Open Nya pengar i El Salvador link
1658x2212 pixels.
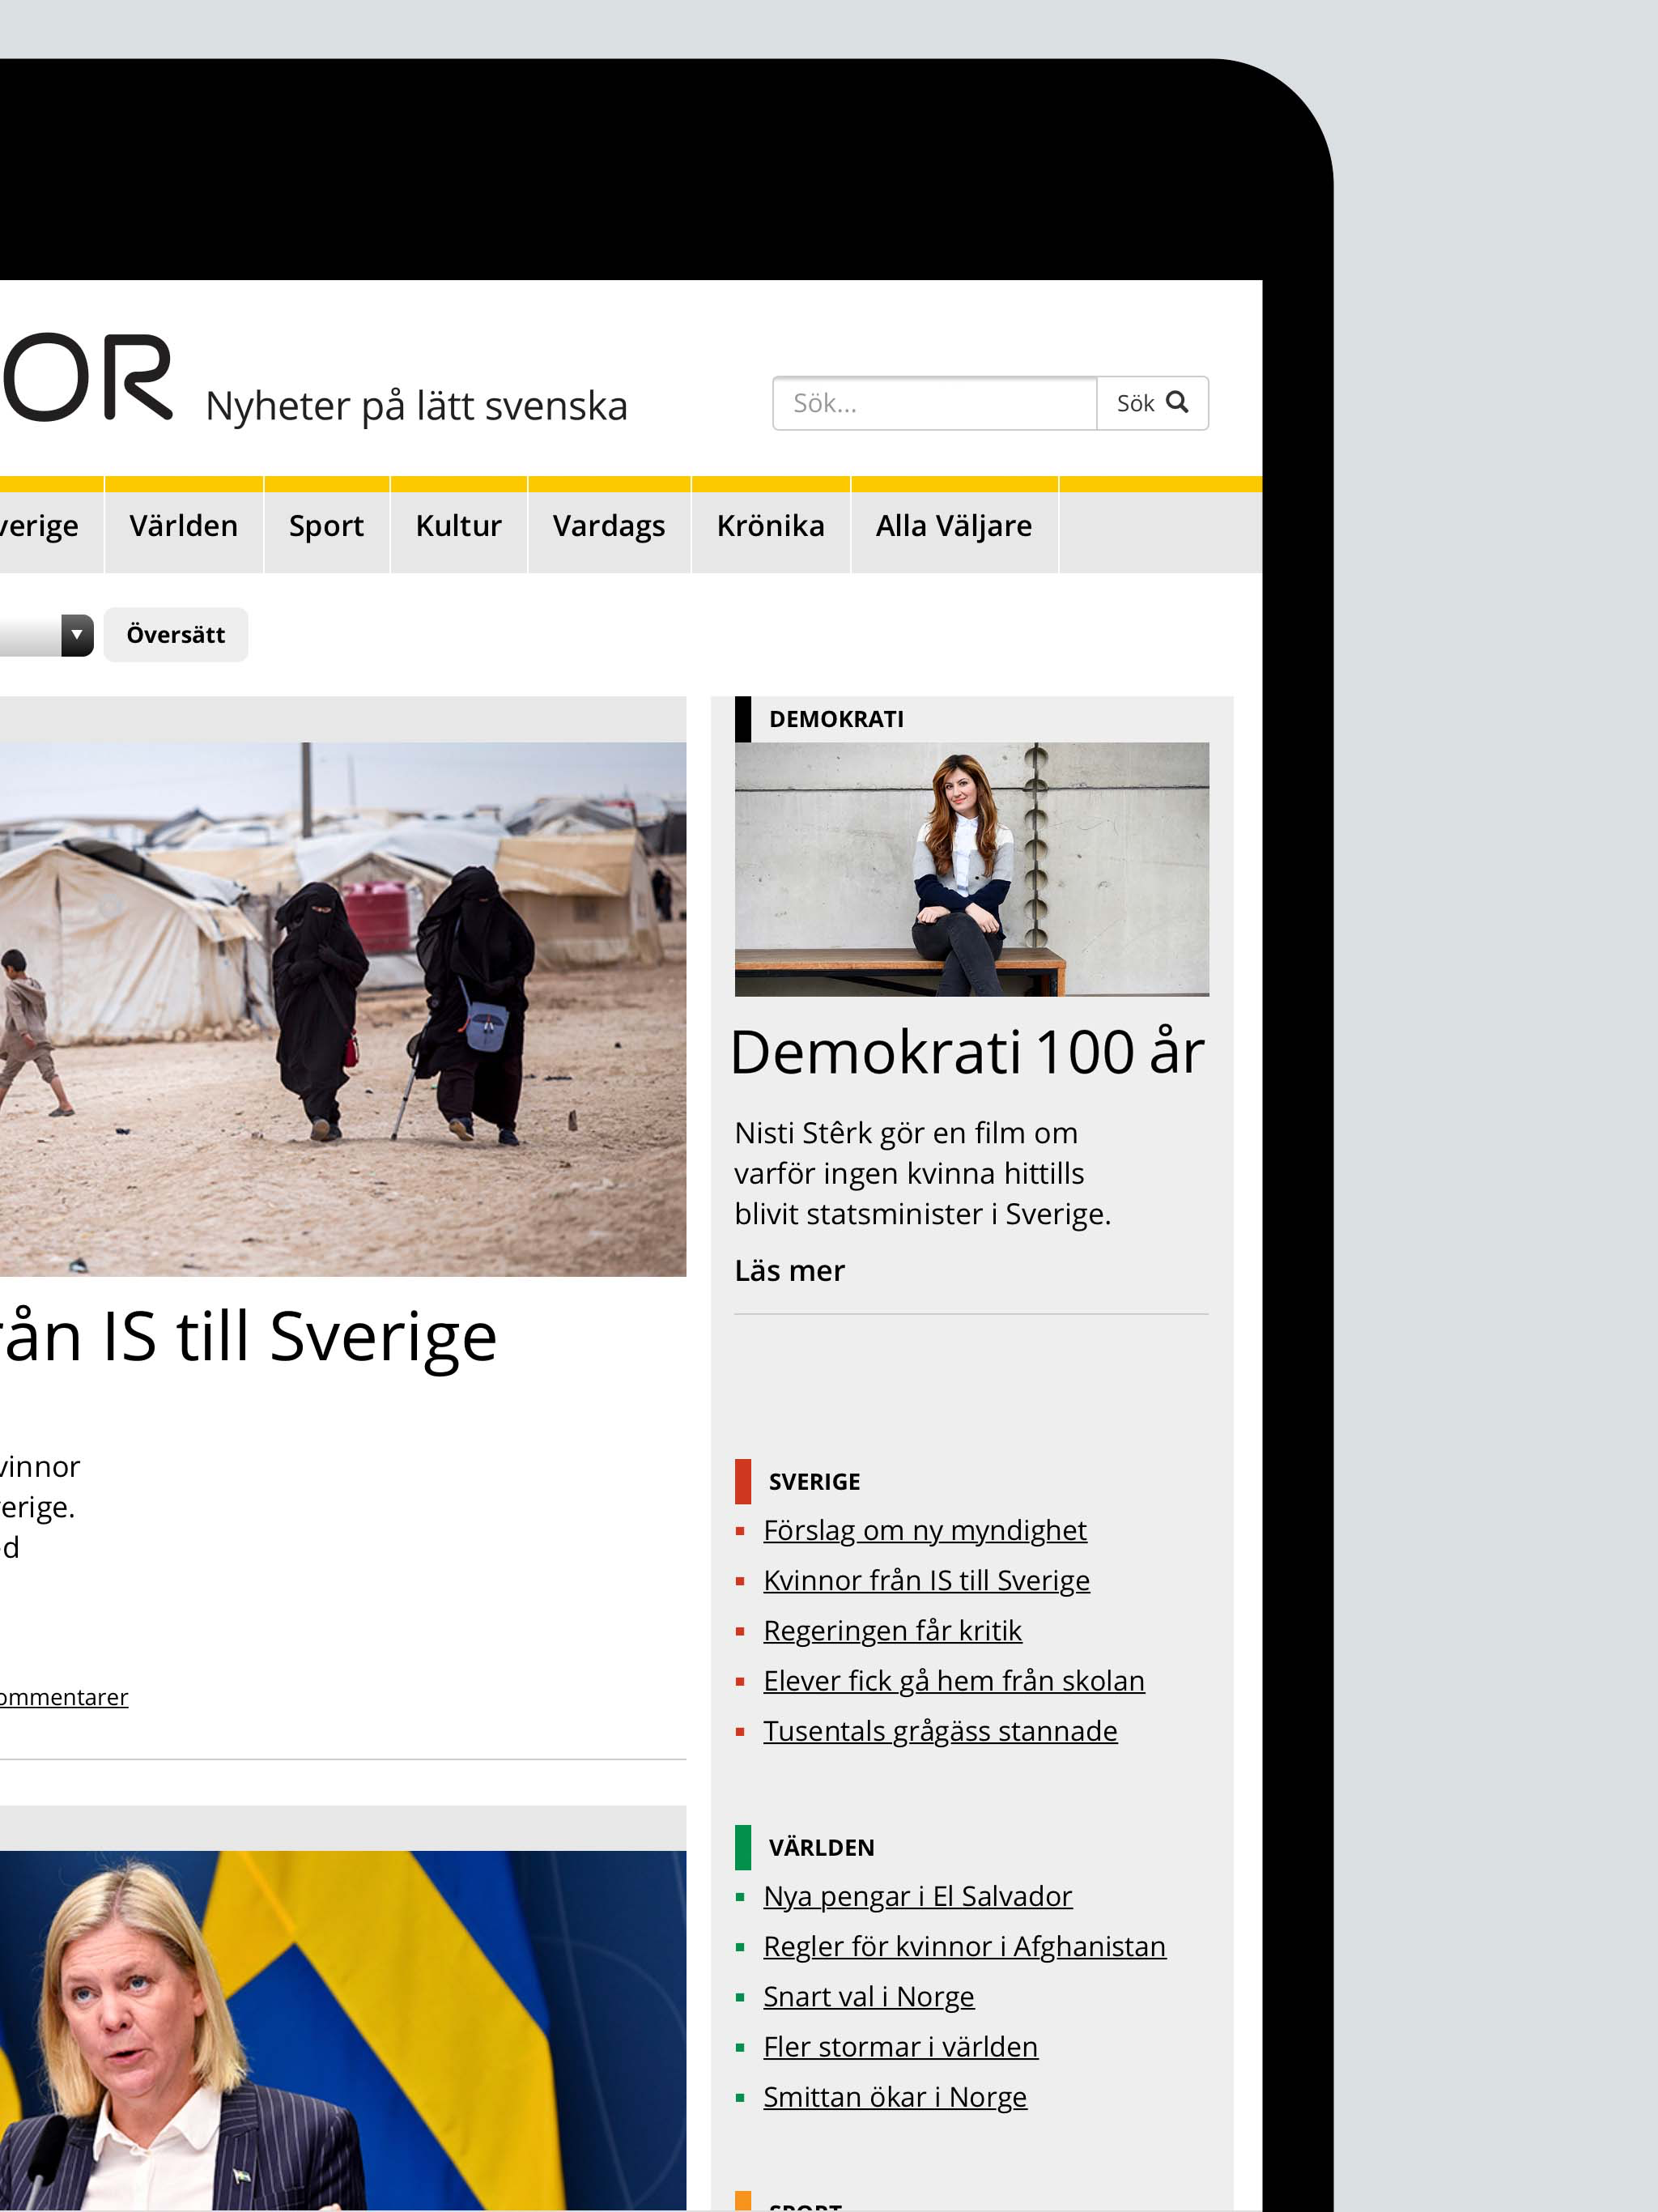918,1896
